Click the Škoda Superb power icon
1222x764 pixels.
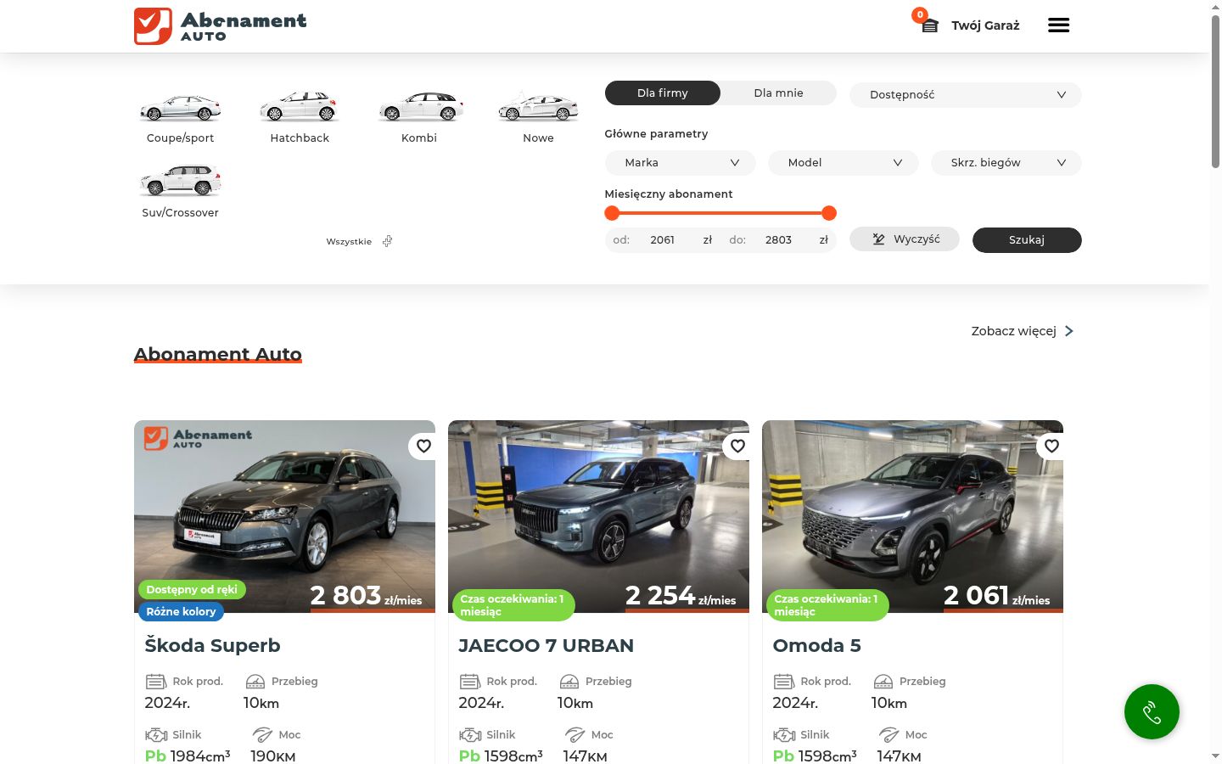coord(262,735)
